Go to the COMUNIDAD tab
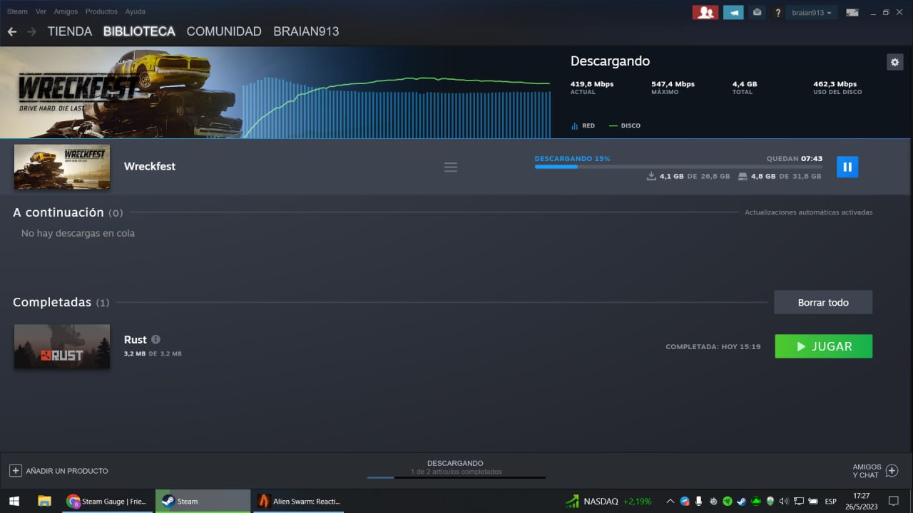Screen dimensions: 913x513 pos(224,31)
